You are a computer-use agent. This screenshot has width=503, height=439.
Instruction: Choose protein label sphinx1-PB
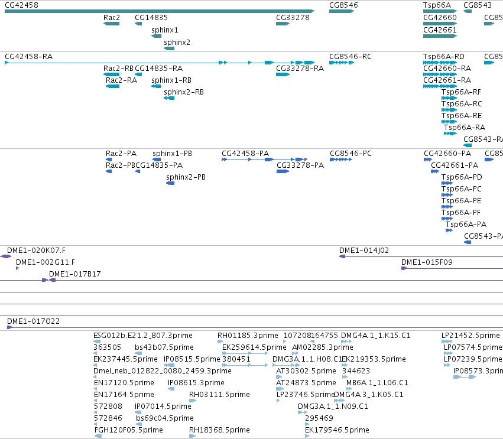(x=172, y=154)
